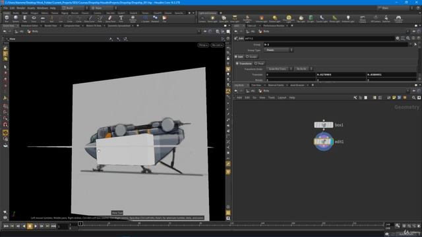This screenshot has width=422, height=237.
Task: Select the Font shelf tool
Action: coord(121,18)
